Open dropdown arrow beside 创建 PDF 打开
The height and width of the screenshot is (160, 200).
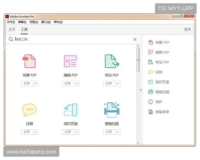[x=36, y=84]
